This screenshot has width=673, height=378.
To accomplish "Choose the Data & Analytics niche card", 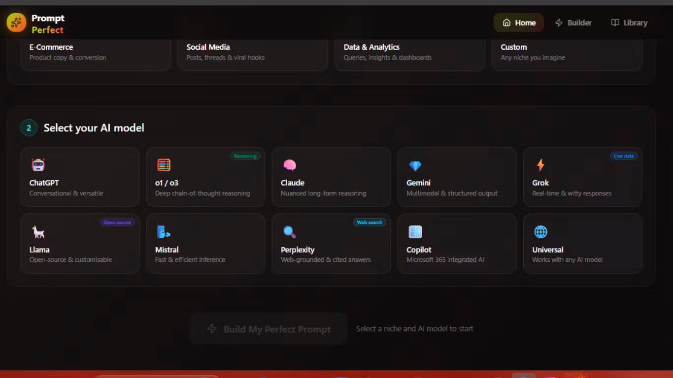I will tap(410, 55).
